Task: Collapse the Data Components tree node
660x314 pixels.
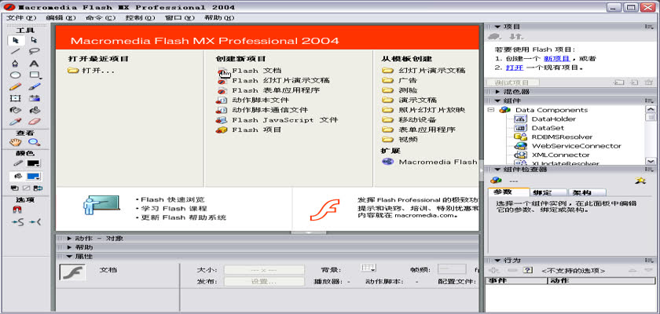Action: (491, 110)
